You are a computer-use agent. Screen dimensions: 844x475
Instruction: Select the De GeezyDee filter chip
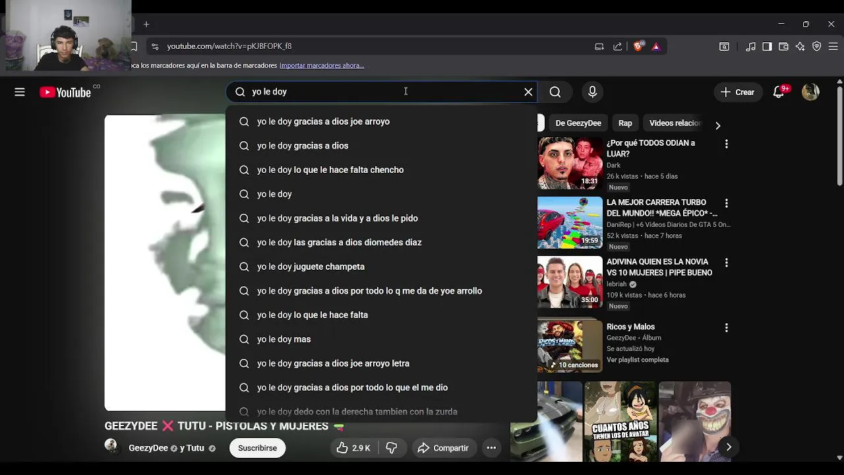tap(578, 123)
